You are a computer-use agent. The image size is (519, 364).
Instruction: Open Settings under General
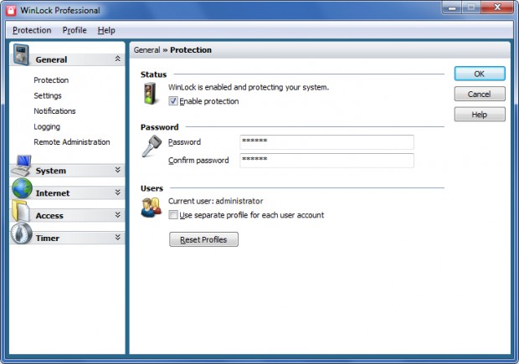tap(48, 95)
